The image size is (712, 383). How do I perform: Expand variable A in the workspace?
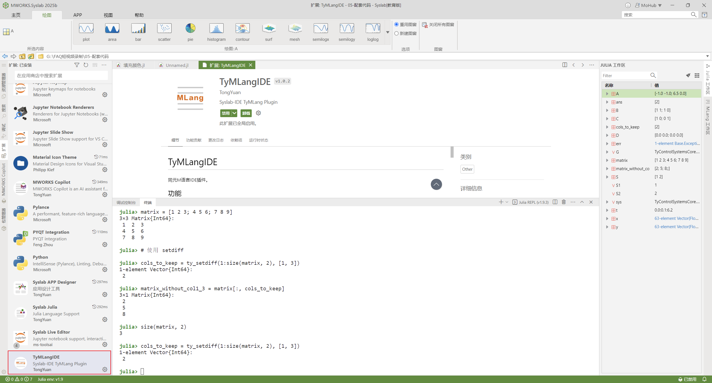(607, 94)
